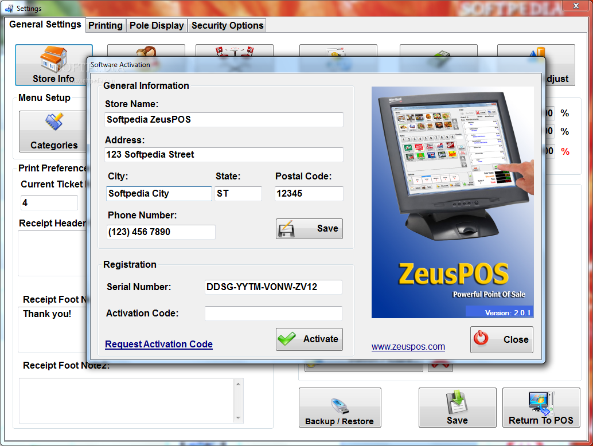593x446 pixels.
Task: Click the Address input field
Action: click(224, 155)
